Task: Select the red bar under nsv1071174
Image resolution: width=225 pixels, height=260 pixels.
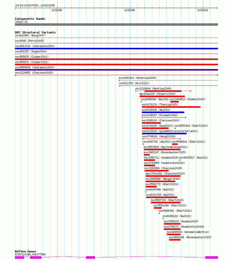Action: click(171, 107)
